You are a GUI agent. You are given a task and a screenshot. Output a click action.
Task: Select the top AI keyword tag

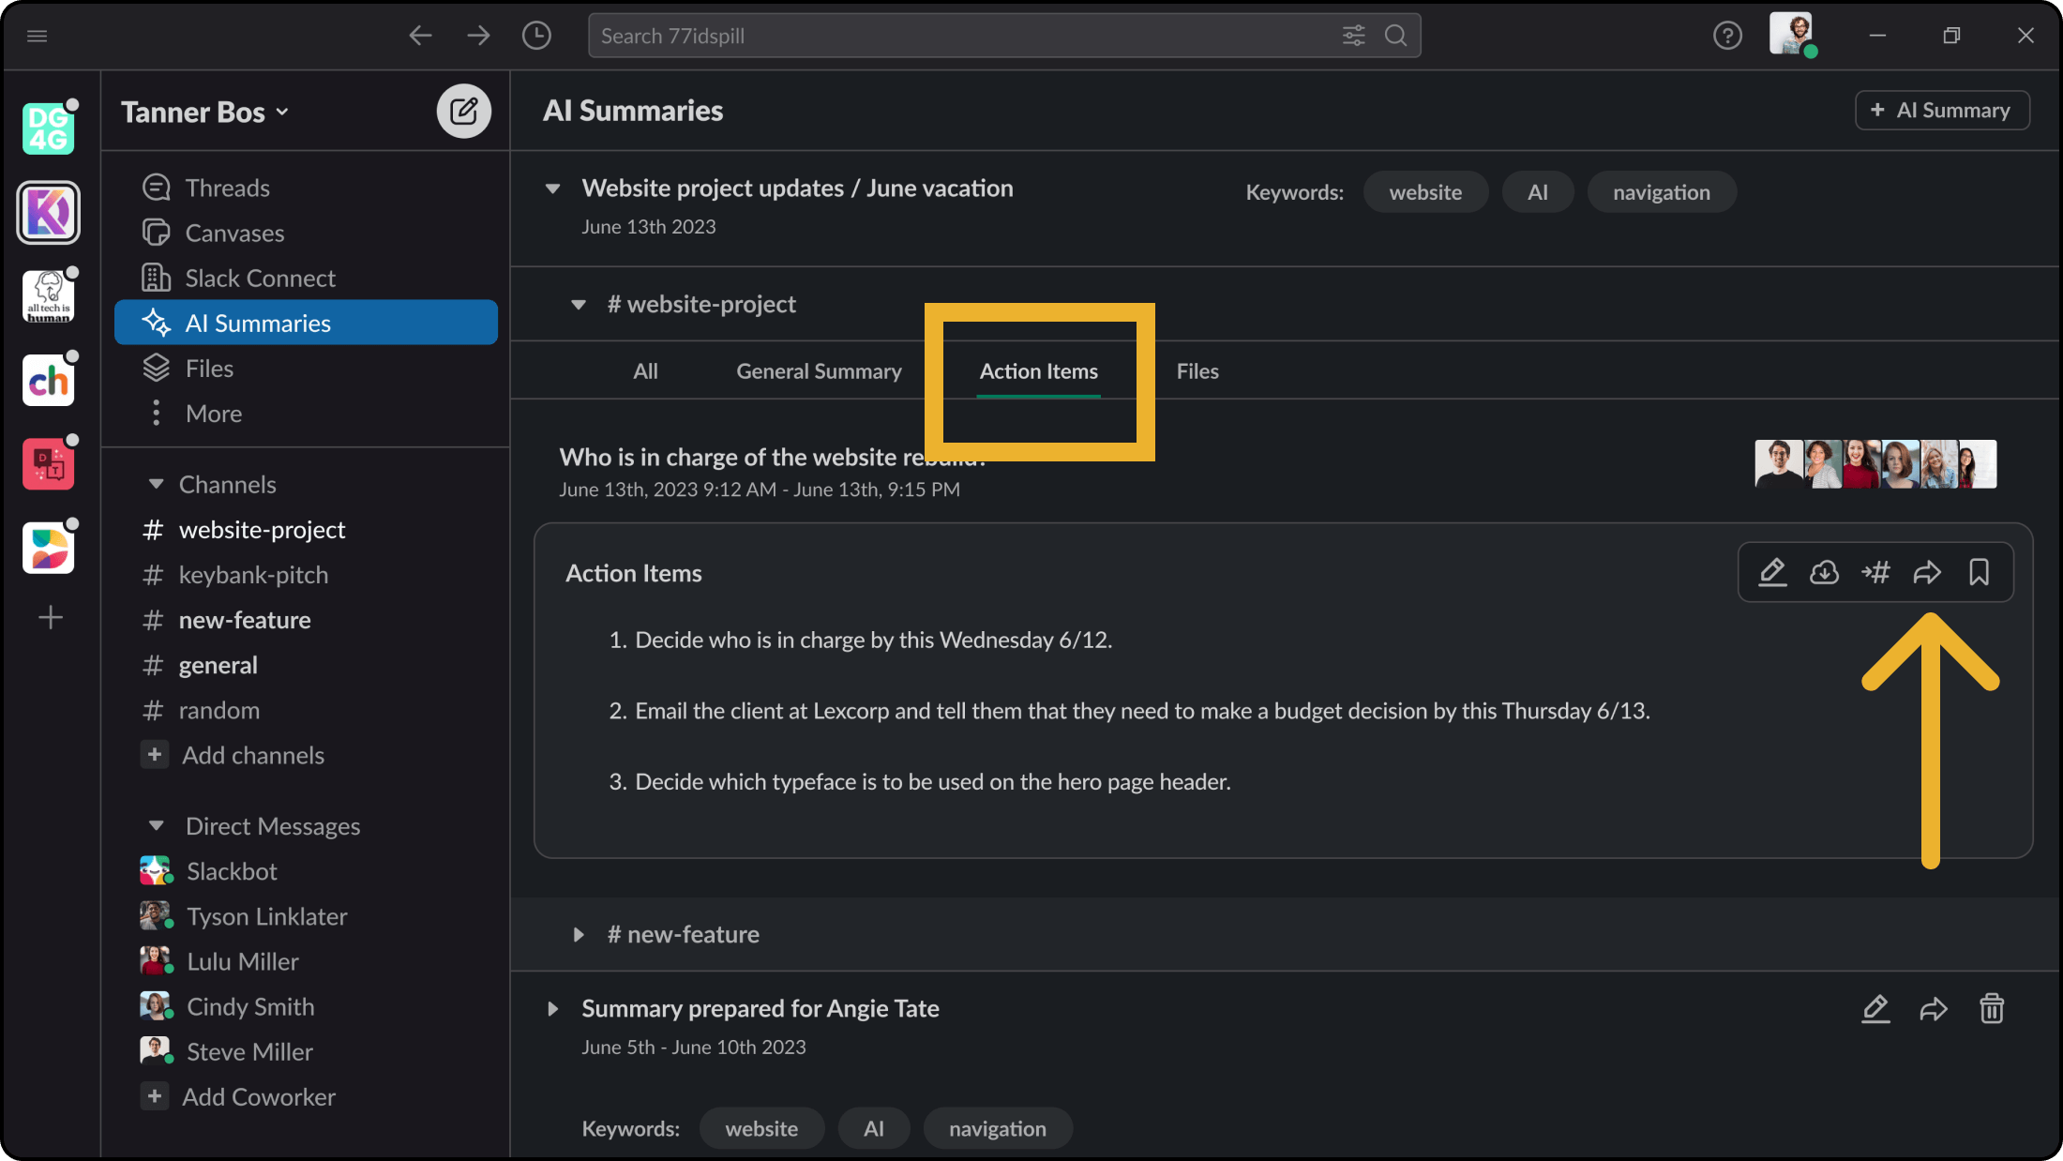point(1537,192)
